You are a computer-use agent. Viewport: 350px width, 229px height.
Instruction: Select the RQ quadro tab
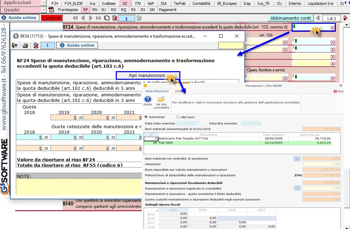[123, 10]
